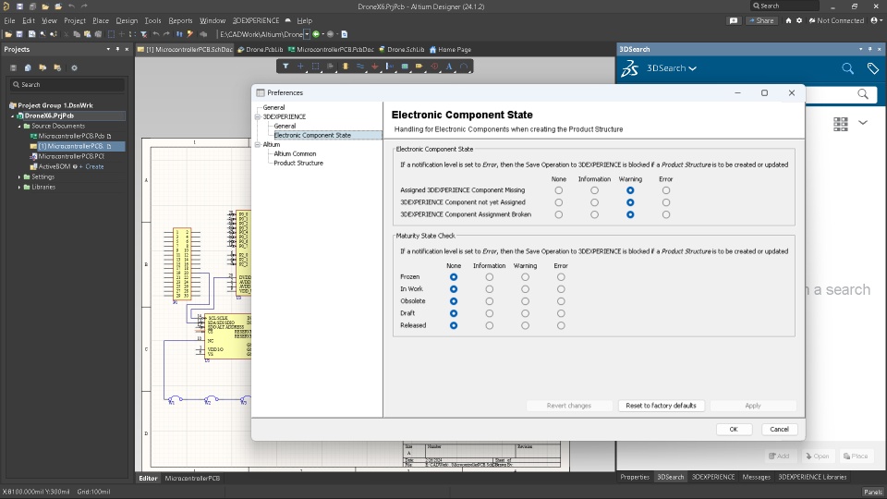The image size is (887, 499).
Task: Set Released maturity state to Information
Action: pos(489,325)
